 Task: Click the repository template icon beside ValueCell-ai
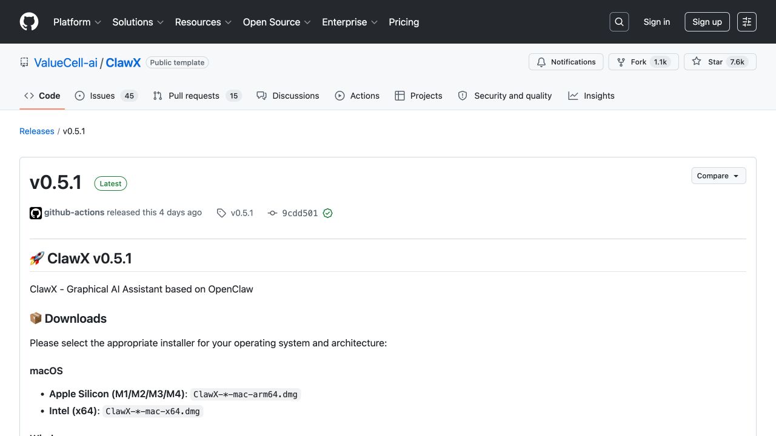(x=24, y=62)
